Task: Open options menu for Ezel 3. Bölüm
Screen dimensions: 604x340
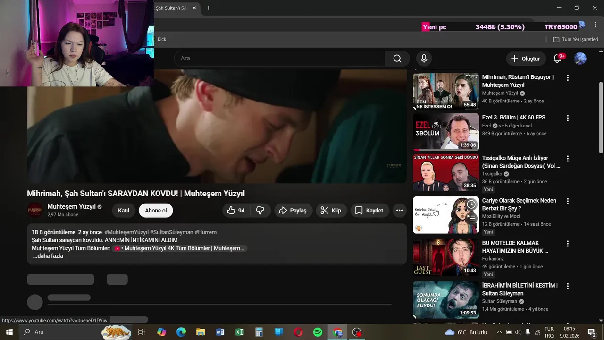Action: (568, 118)
